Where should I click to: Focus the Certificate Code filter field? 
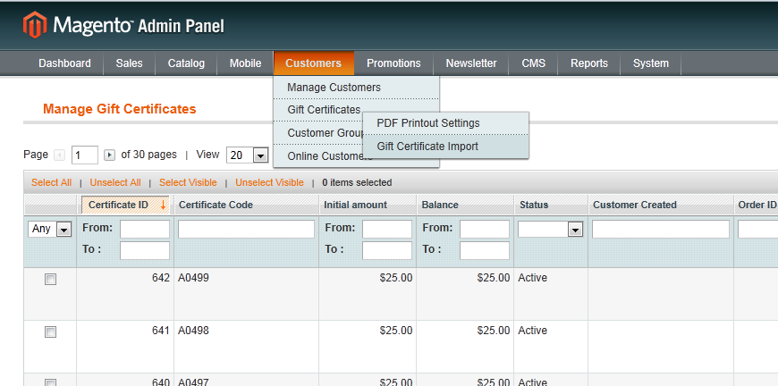pyautogui.click(x=246, y=229)
